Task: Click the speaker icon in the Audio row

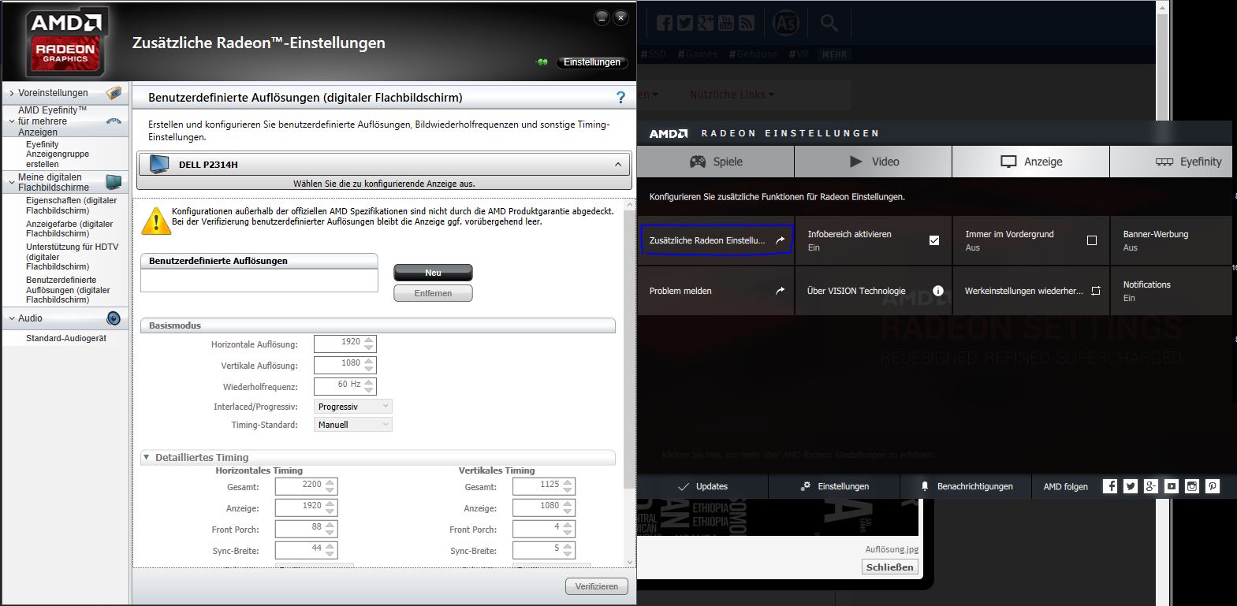Action: coord(114,318)
